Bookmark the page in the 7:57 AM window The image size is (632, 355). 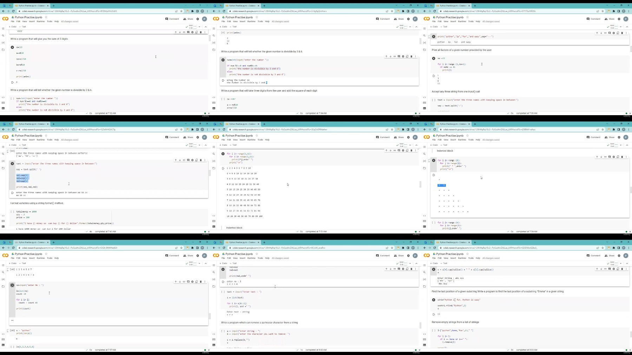pyautogui.click(x=182, y=248)
